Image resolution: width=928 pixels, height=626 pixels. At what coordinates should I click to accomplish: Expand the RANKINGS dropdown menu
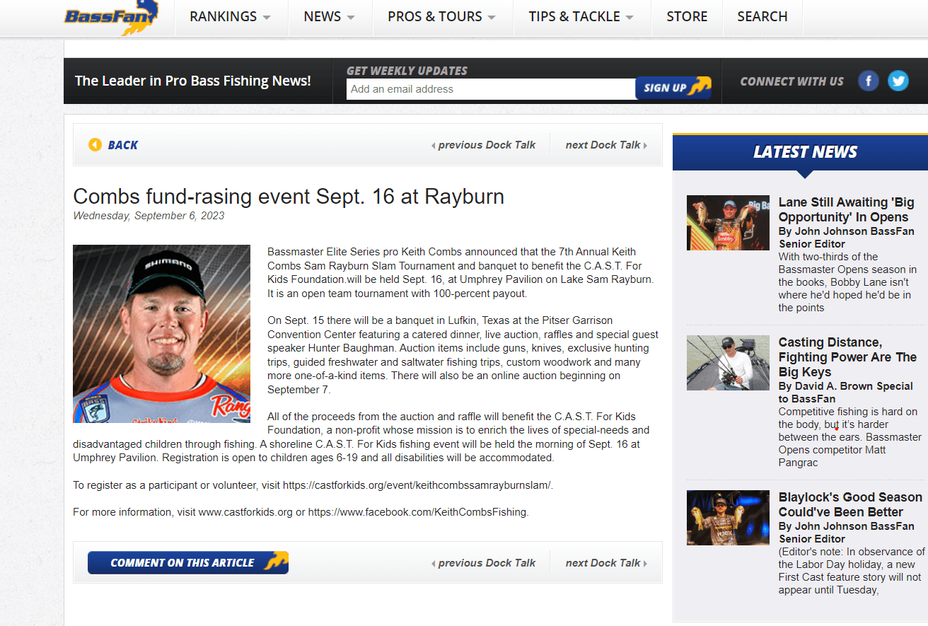tap(231, 17)
